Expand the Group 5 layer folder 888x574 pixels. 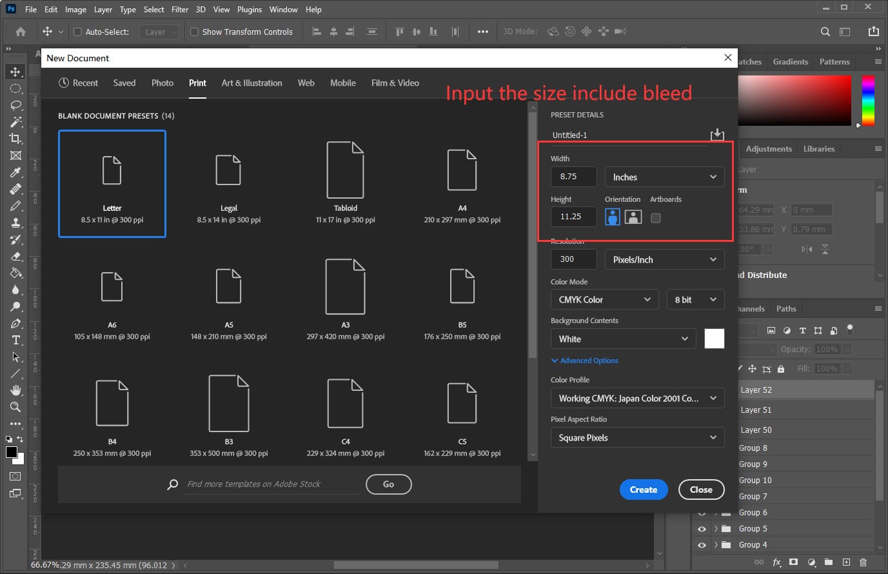click(716, 529)
